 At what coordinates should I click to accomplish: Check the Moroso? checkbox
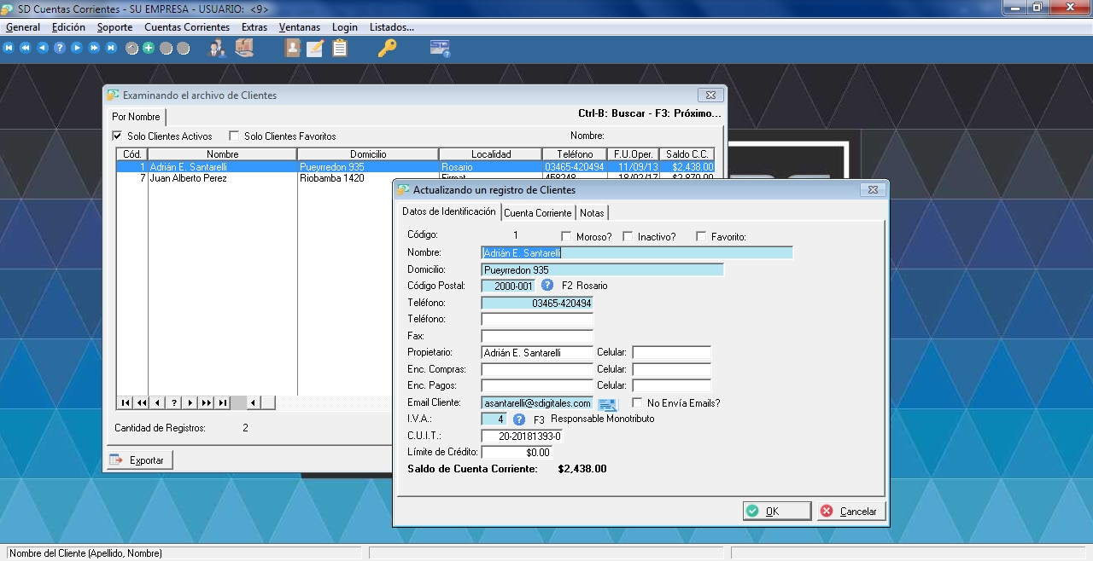tap(567, 237)
